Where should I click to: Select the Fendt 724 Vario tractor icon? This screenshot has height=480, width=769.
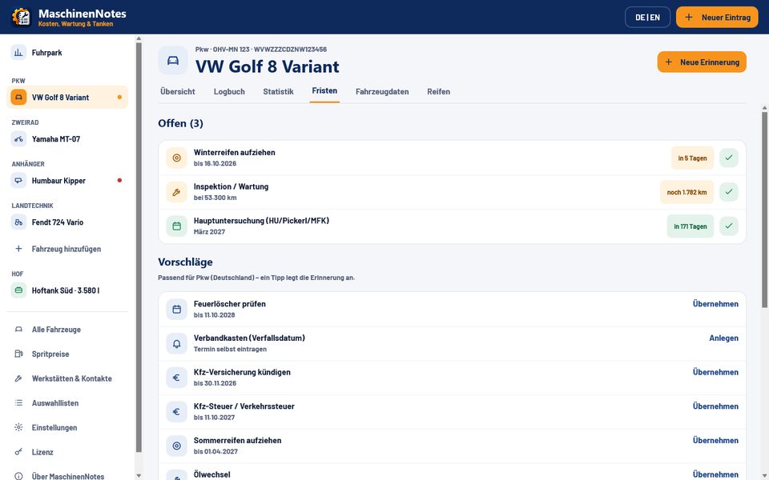(18, 222)
